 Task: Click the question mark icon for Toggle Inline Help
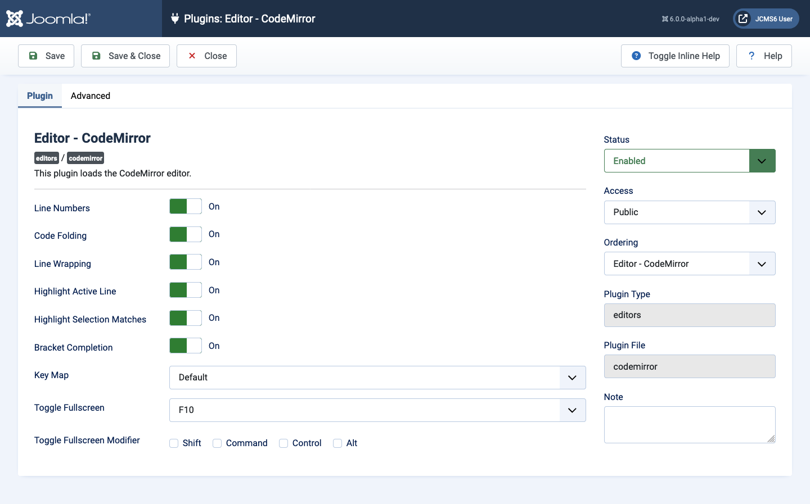[x=636, y=56]
